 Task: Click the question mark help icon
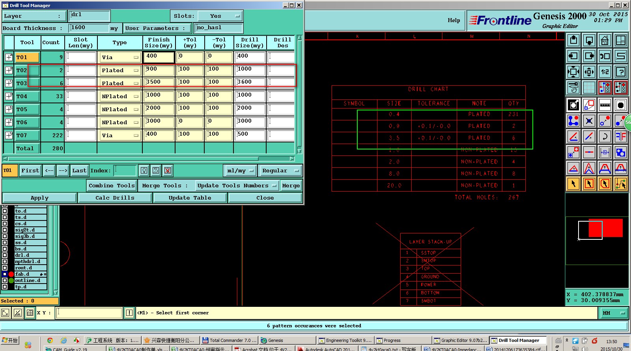click(x=621, y=72)
